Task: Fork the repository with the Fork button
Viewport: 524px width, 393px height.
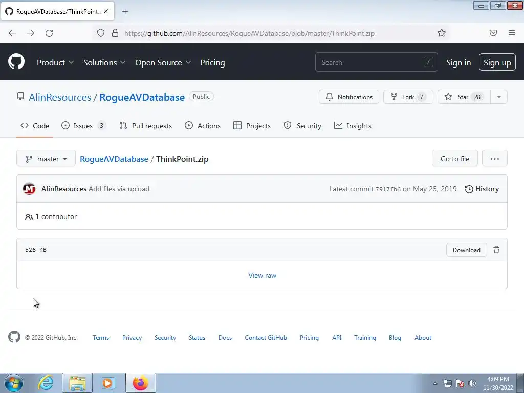Action: coord(408,97)
